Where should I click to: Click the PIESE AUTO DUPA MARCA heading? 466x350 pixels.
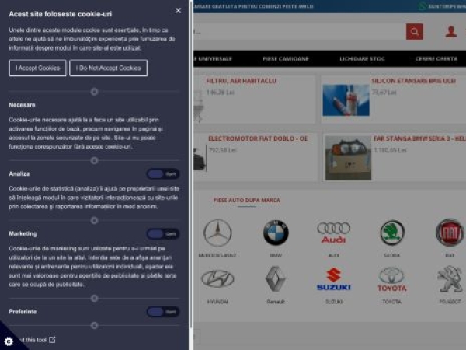[247, 201]
